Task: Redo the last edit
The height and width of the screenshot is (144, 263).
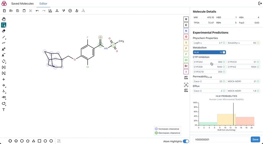Action: (x=44, y=11)
